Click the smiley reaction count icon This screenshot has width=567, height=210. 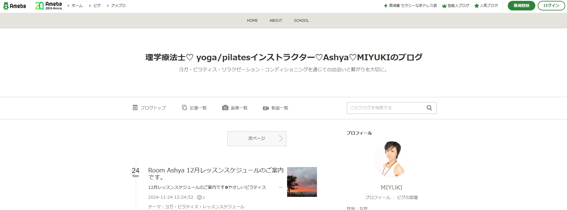(x=199, y=197)
